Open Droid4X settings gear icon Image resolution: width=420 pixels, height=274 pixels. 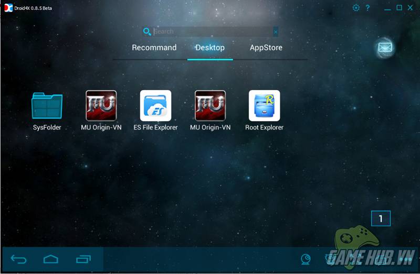[356, 8]
